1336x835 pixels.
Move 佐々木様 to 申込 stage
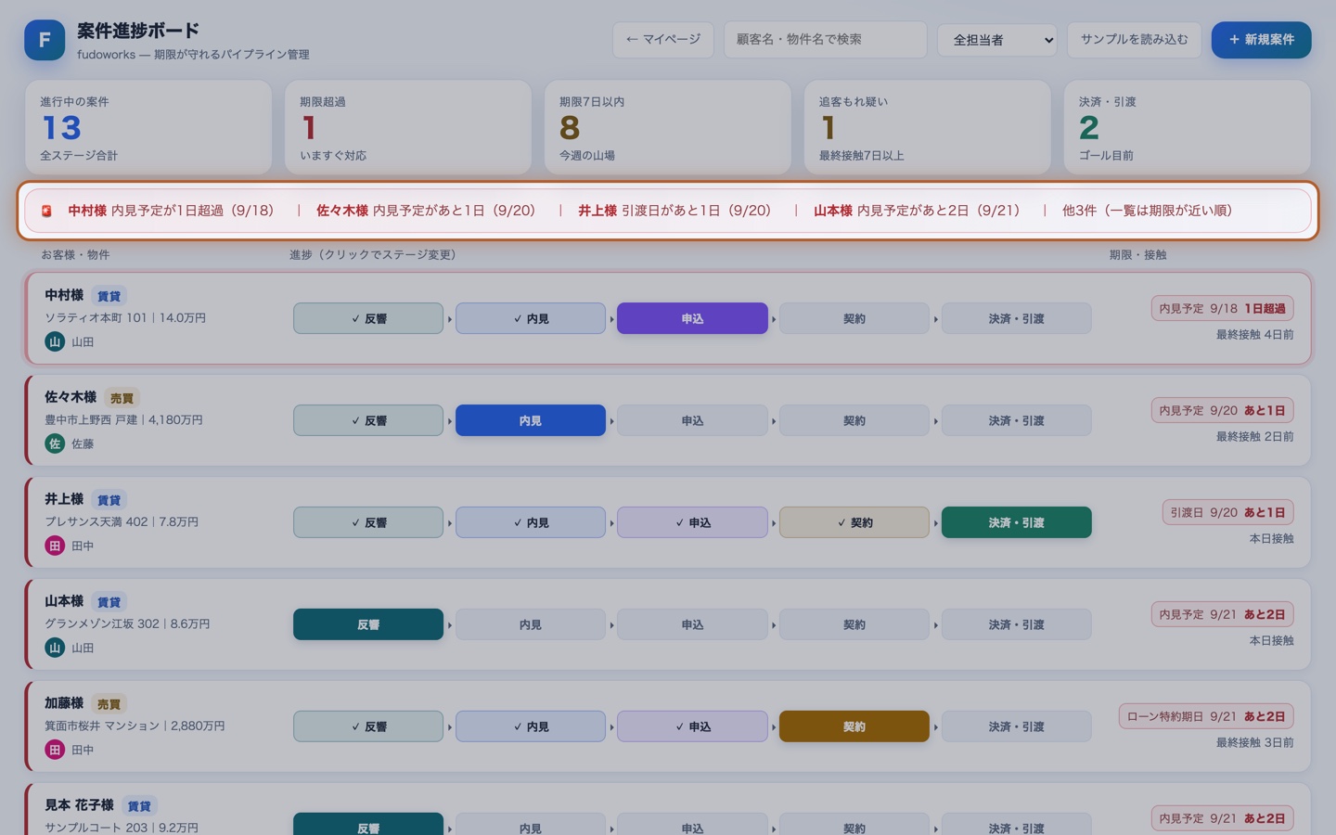click(x=692, y=420)
